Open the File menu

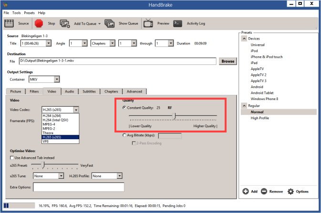point(6,13)
